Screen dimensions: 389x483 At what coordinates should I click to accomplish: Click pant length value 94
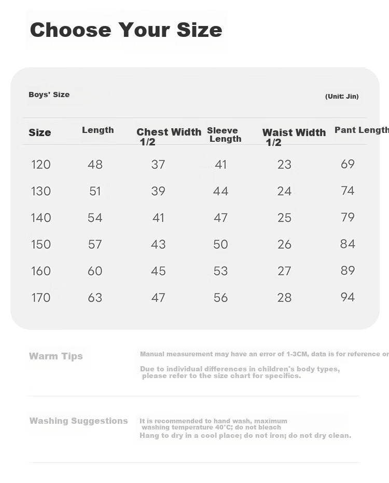point(348,297)
